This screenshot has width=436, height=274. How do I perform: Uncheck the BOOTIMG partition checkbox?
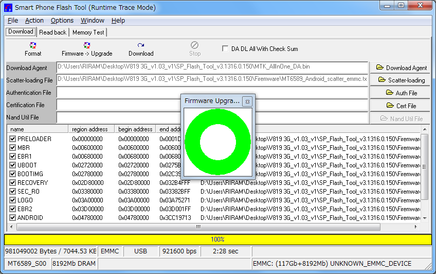pyautogui.click(x=12, y=174)
